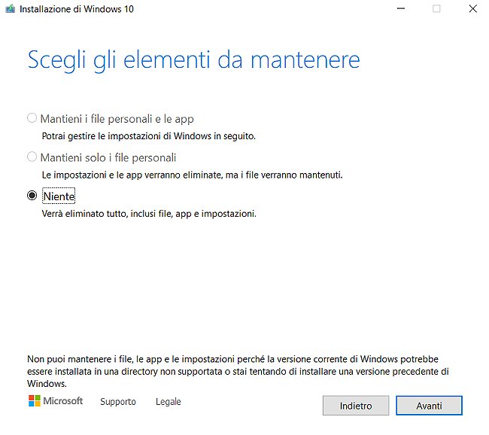Click the Niente option label text
Viewport: 489px width, 435px height.
coord(59,196)
